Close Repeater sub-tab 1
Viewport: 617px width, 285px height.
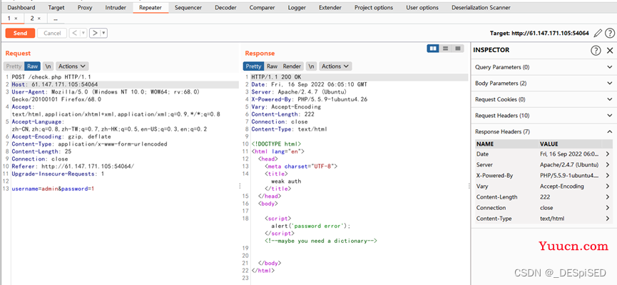tap(16, 19)
